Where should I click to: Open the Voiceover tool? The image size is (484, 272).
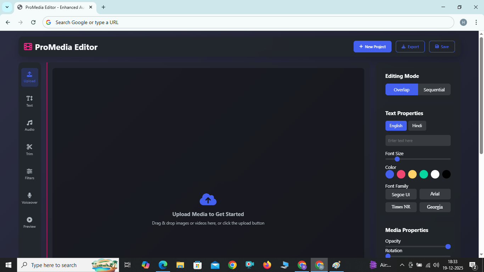tap(29, 198)
